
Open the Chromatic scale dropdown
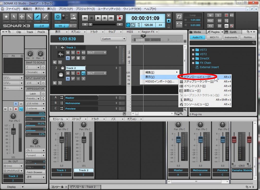pyautogui.click(x=35, y=72)
